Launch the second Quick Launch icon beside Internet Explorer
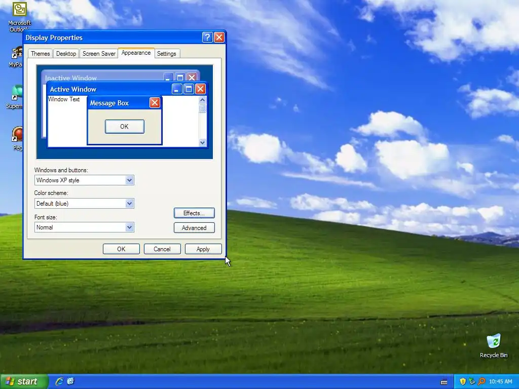The height and width of the screenshot is (389, 519). point(70,381)
